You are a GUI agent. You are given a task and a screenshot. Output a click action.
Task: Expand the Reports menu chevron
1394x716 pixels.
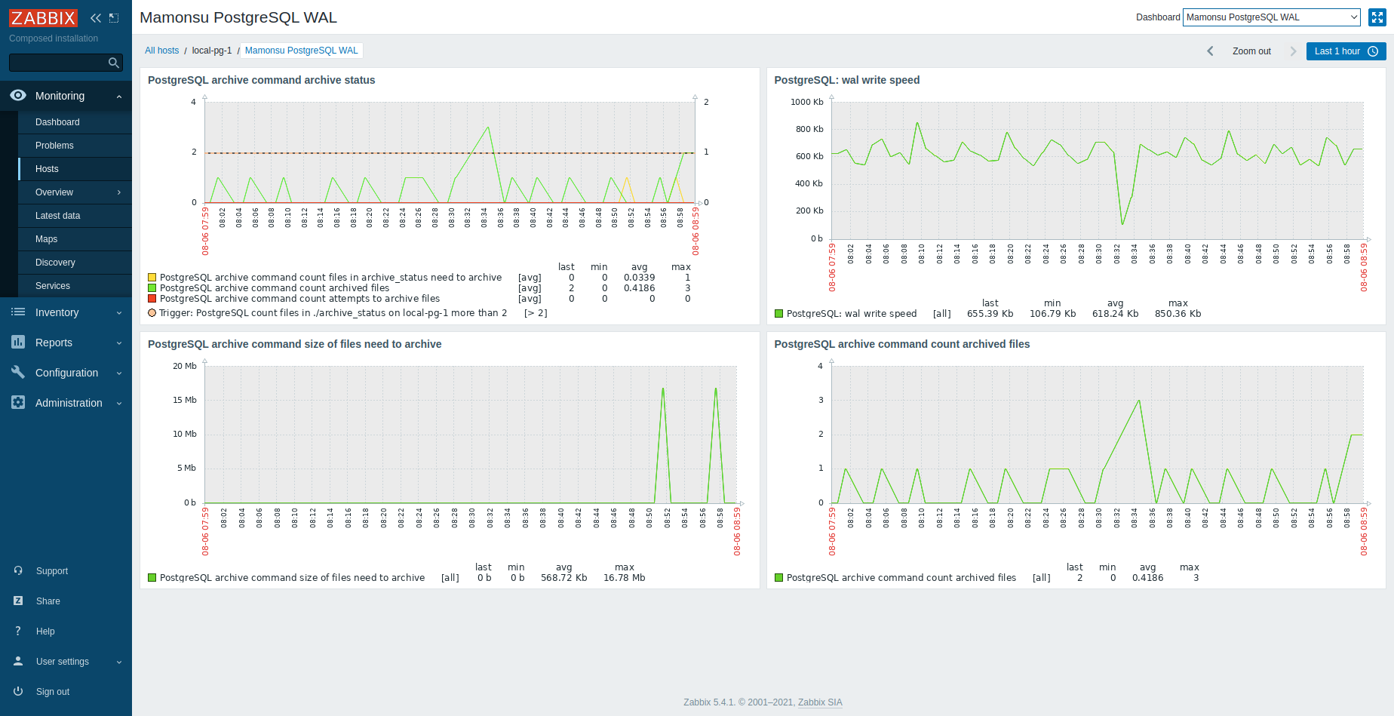click(119, 343)
